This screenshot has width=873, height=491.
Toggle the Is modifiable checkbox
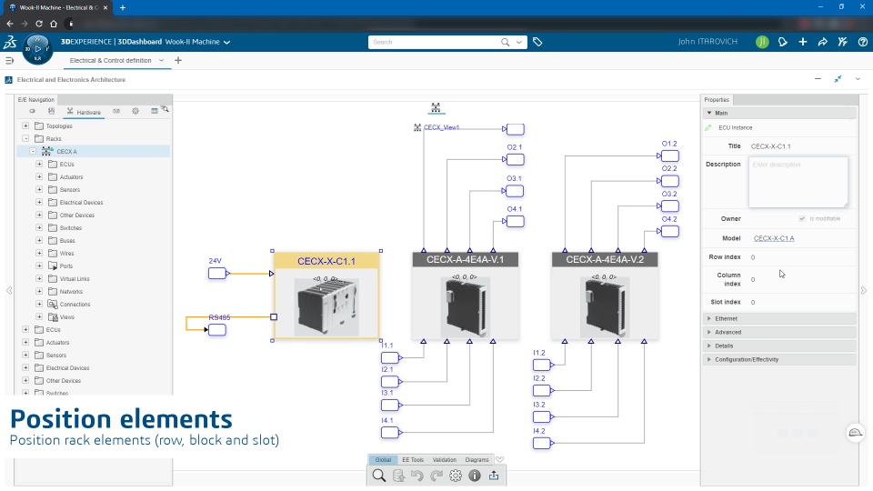pos(802,219)
